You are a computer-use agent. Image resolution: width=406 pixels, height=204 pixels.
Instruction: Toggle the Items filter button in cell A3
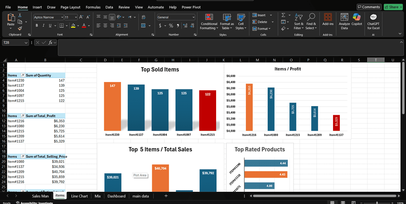click(x=23, y=75)
